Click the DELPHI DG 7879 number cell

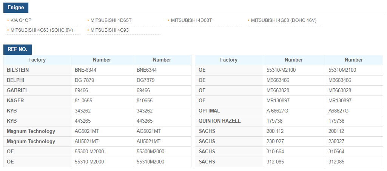tap(102, 80)
